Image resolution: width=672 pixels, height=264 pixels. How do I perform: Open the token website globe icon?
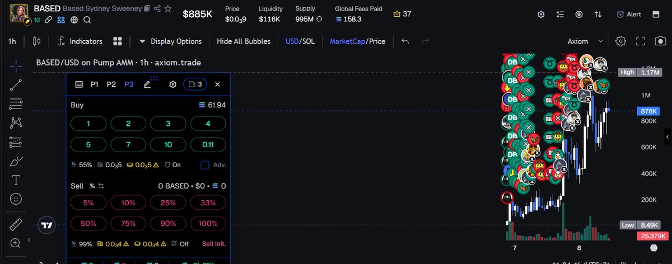pos(74,20)
